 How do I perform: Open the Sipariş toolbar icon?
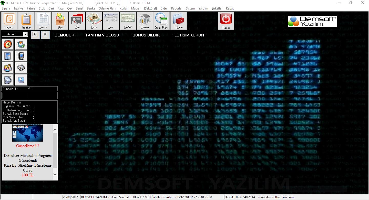click(x=9, y=21)
